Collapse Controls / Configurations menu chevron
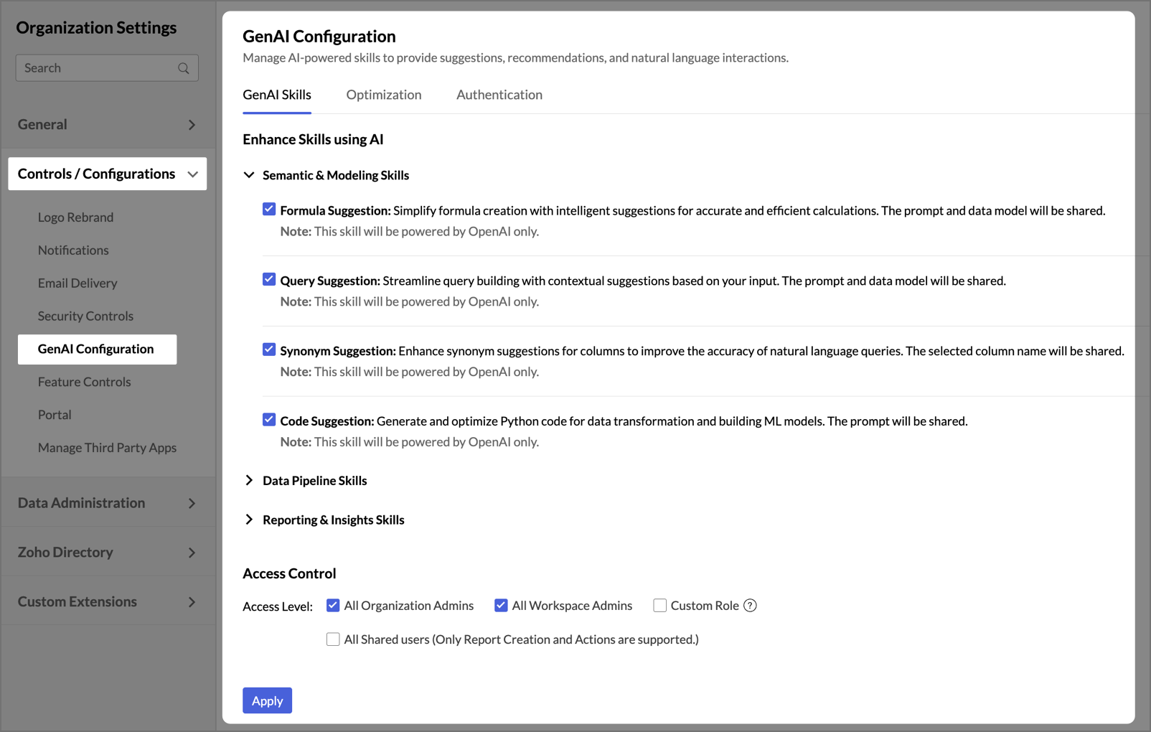This screenshot has height=732, width=1151. [192, 174]
